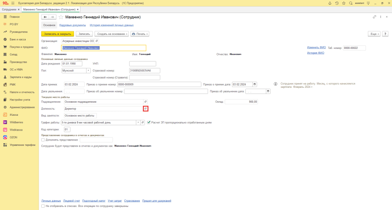
Task: Enable Дополнять представление checkbox
Action: 43,140
